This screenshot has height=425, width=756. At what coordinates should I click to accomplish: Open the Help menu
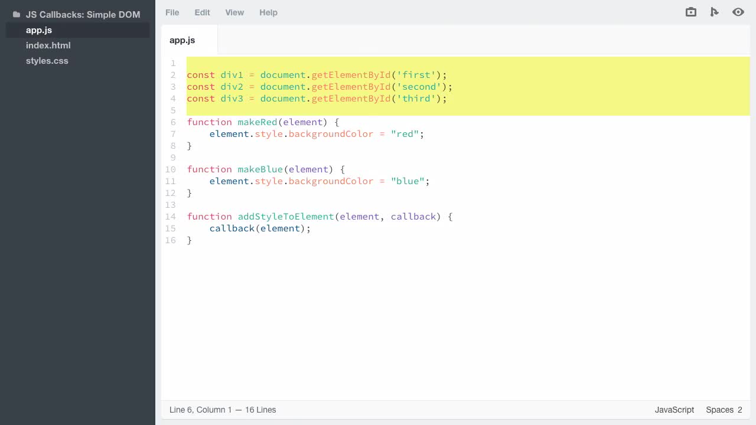(268, 12)
